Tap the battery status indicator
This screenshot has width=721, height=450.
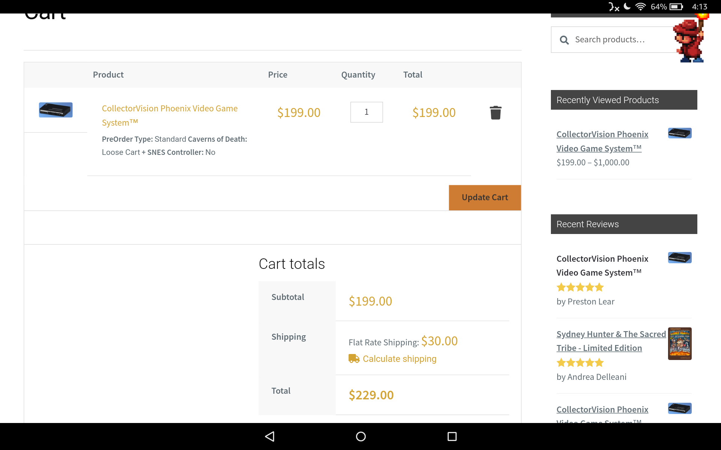coord(676,7)
